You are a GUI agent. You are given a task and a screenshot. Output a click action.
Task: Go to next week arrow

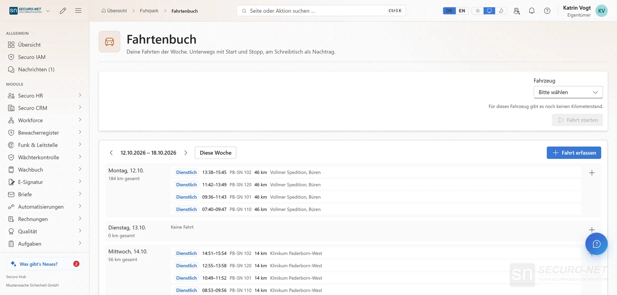click(186, 153)
